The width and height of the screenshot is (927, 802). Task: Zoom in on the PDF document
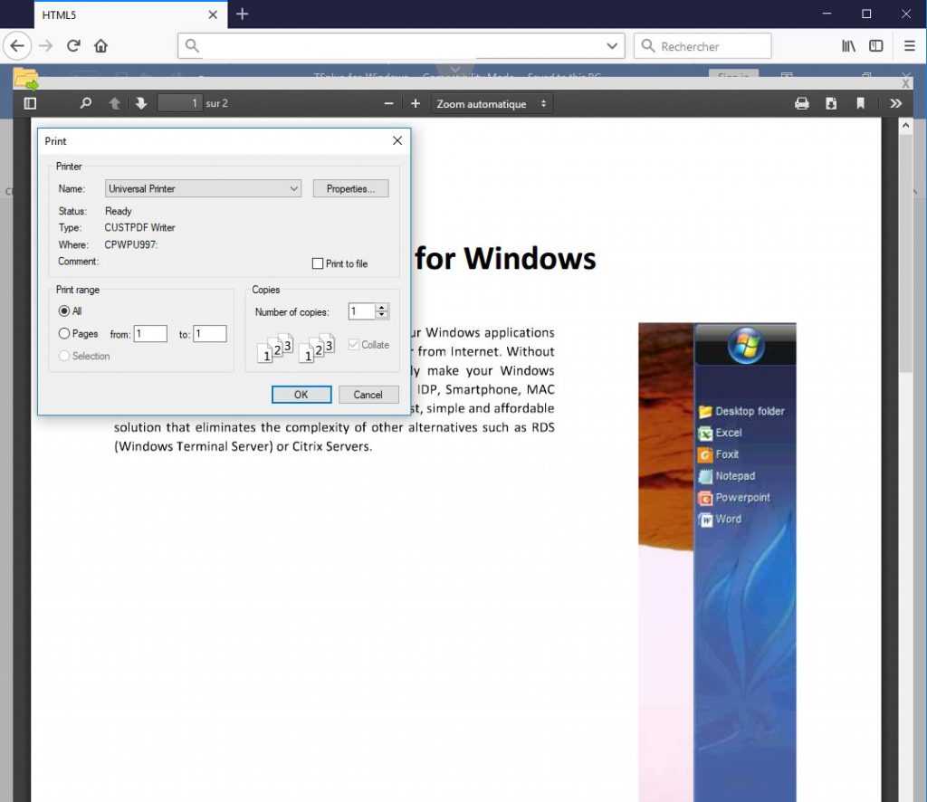[416, 103]
